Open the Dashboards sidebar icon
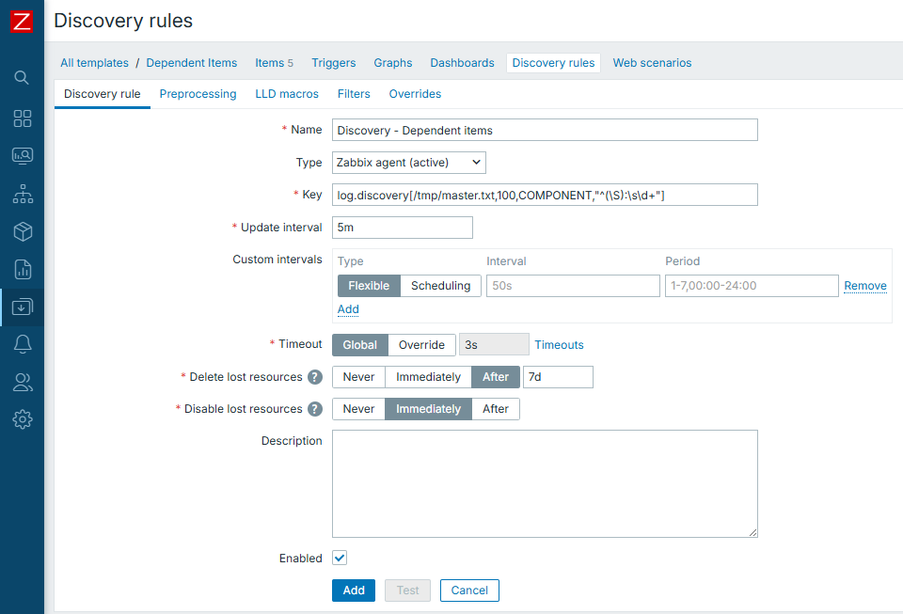The height and width of the screenshot is (614, 903). point(22,118)
